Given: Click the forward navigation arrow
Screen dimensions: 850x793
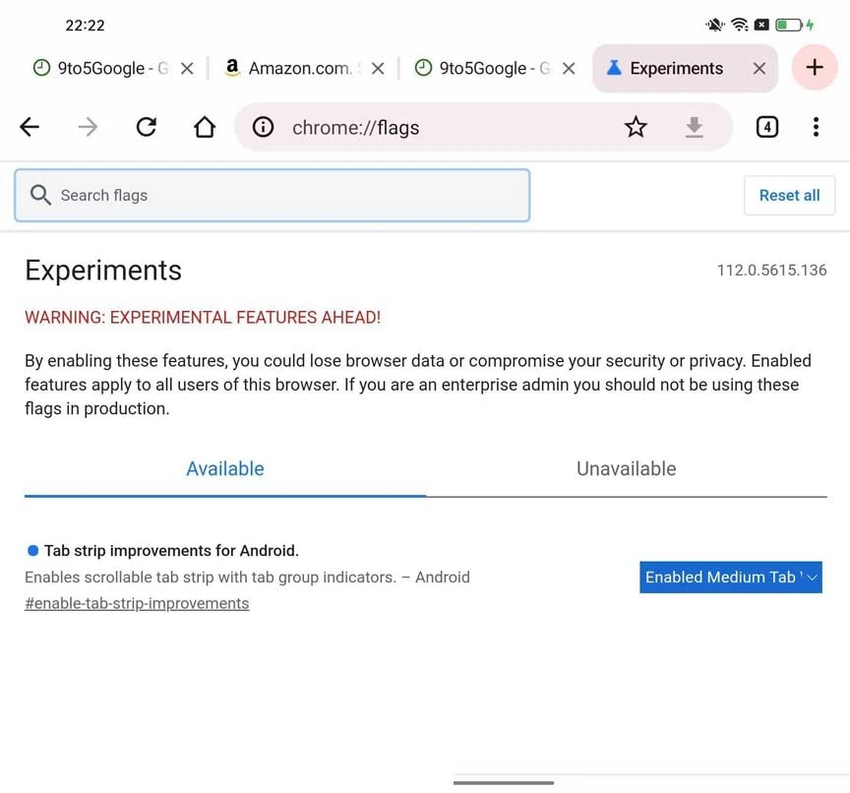Looking at the screenshot, I should (x=88, y=127).
